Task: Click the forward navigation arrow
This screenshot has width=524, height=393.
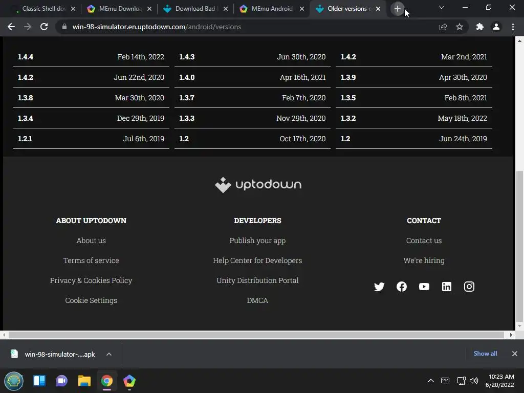Action: coord(28,27)
